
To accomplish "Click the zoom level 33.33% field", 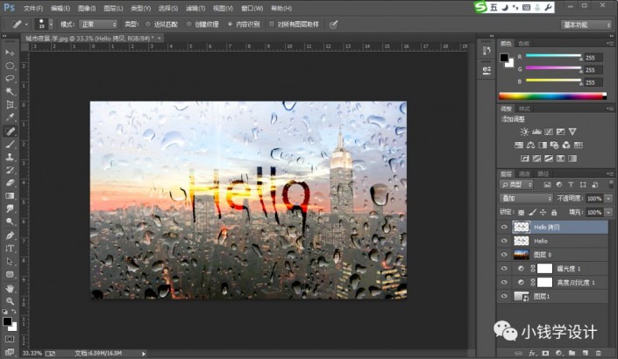I will click(x=32, y=354).
